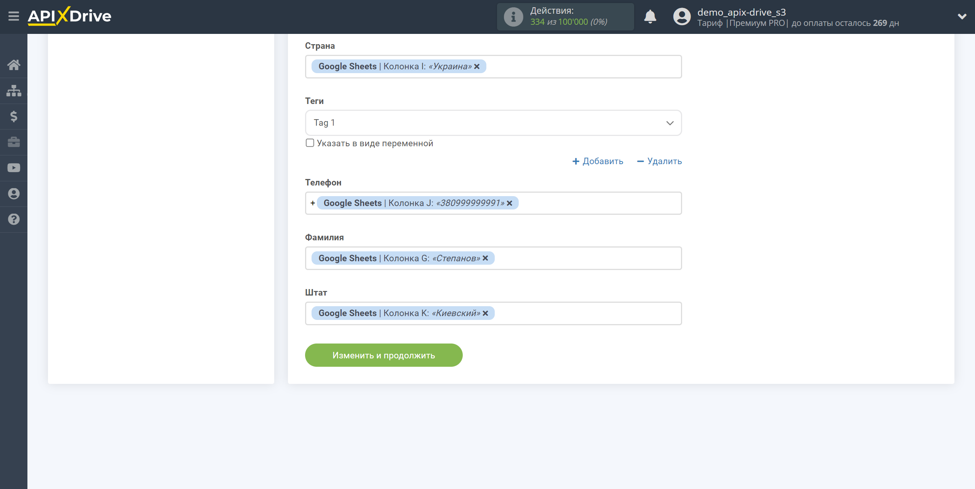Viewport: 975px width, 489px height.
Task: Open the connections sitemap icon
Action: 14,91
